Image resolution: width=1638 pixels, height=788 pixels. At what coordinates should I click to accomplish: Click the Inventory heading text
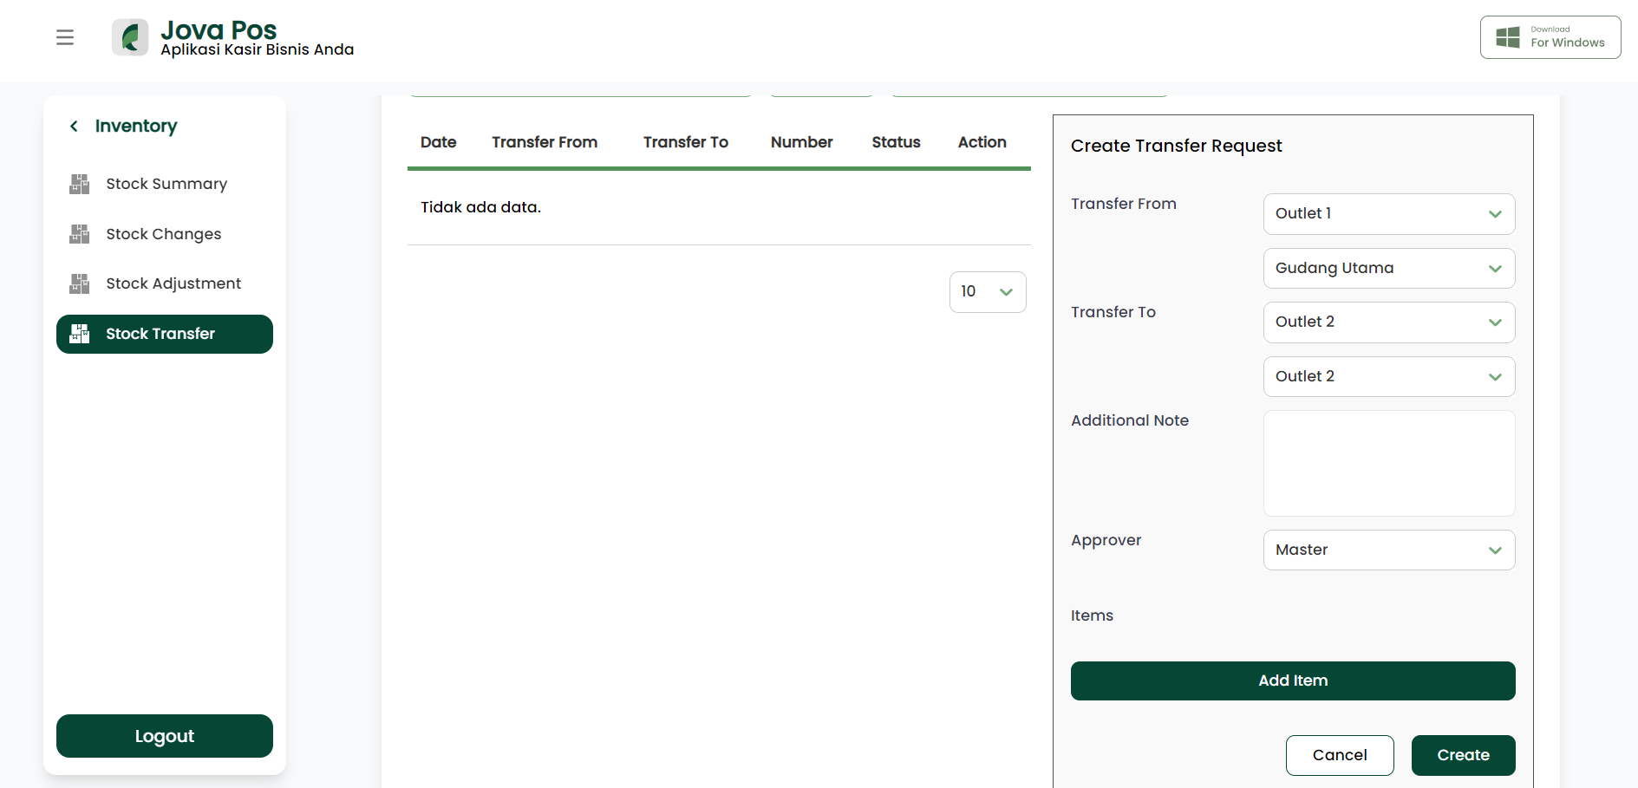pyautogui.click(x=136, y=127)
